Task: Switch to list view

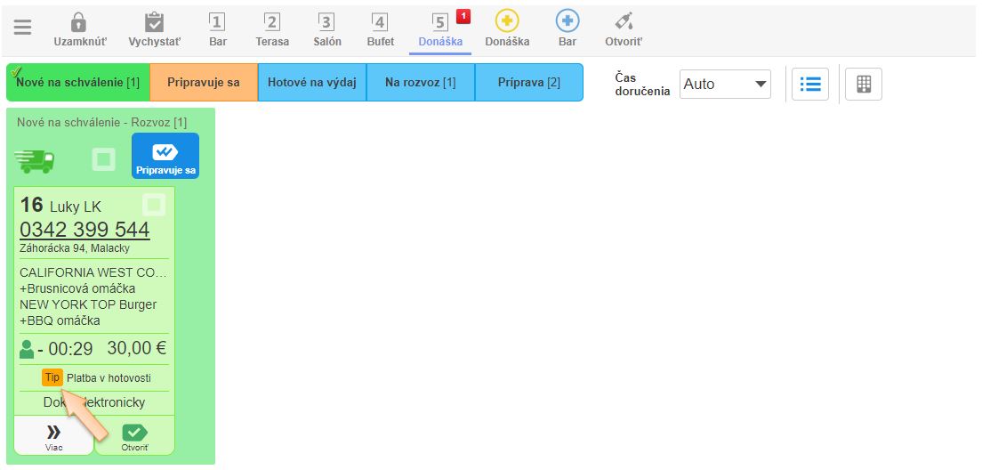Action: click(809, 85)
